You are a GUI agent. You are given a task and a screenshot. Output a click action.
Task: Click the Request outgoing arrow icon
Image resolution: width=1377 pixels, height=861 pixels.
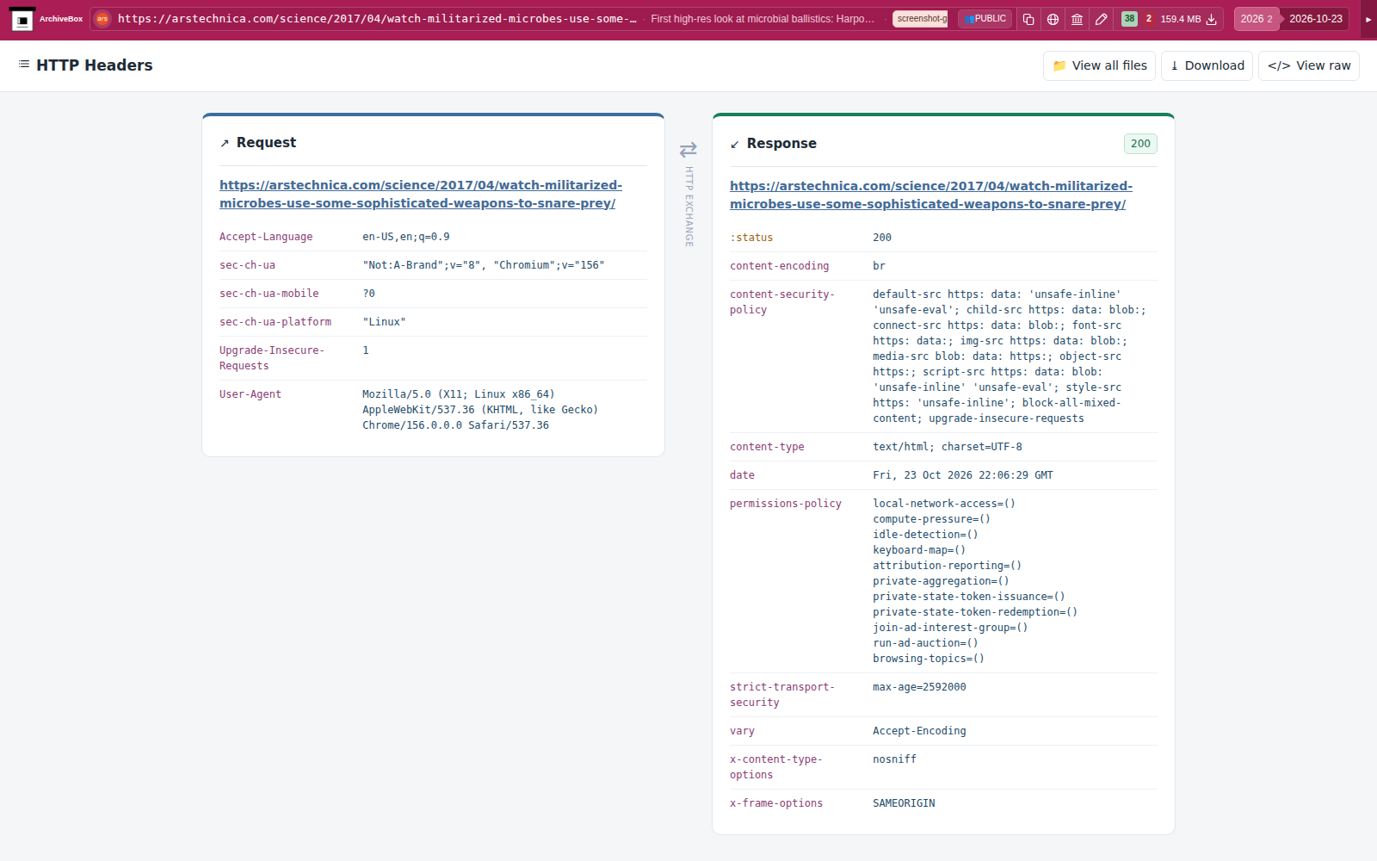click(225, 144)
